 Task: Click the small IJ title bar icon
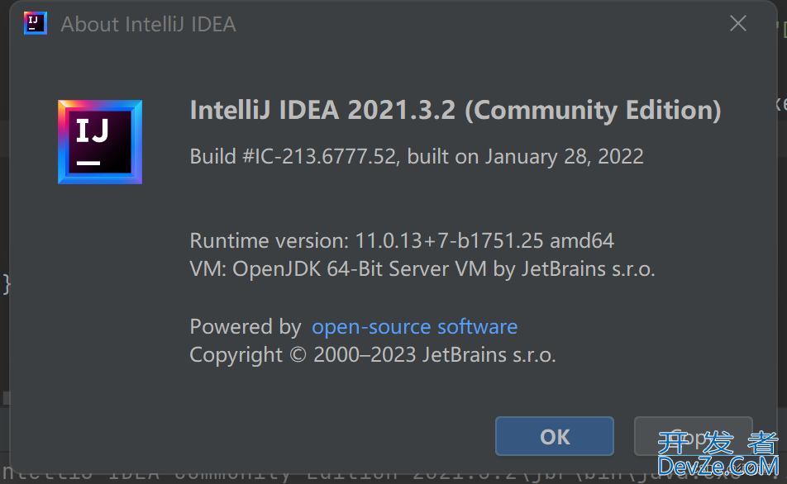[x=35, y=23]
